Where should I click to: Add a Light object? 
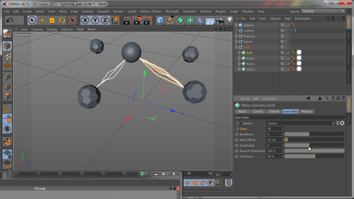coord(230,20)
